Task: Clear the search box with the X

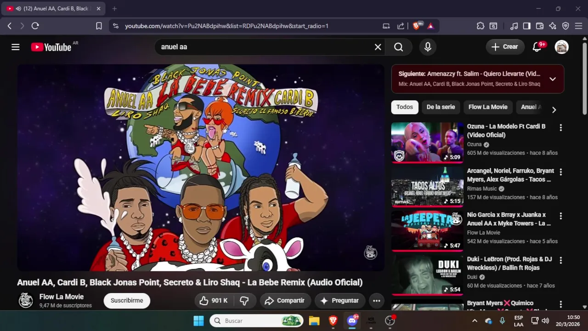Action: 378,47
